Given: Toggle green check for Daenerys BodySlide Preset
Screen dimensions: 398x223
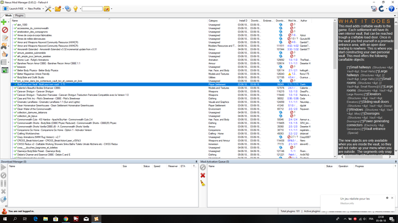Looking at the screenshot, I should point(15,151).
